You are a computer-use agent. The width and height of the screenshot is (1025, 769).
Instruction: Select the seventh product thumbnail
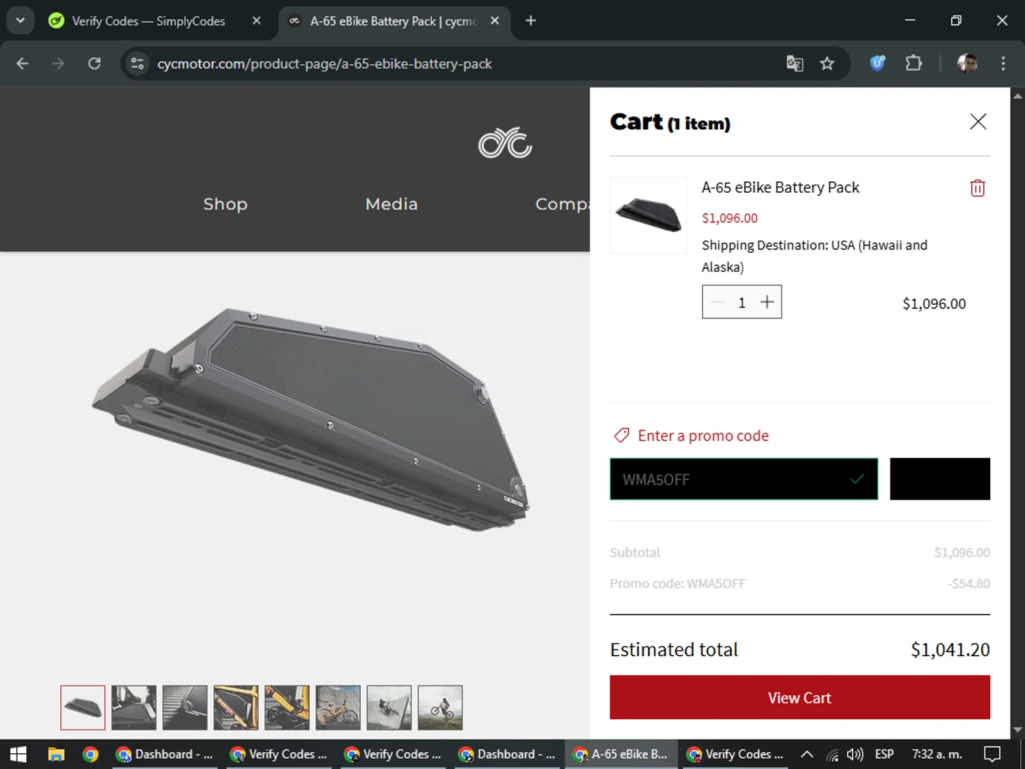point(389,707)
